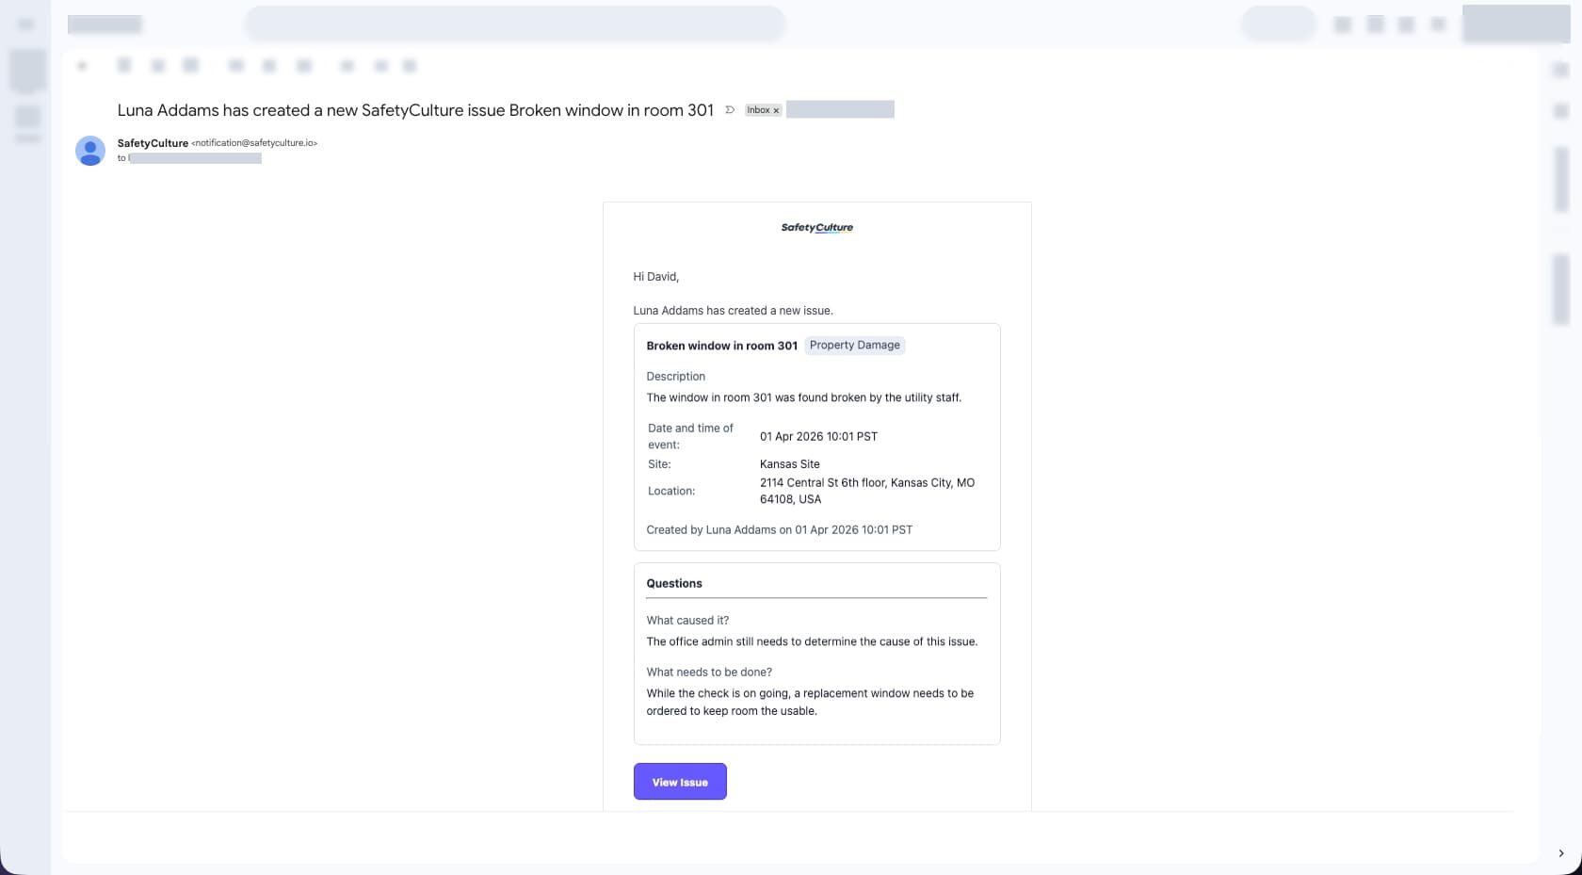Open Calendar in the right side panel
This screenshot has width=1582, height=875.
click(1559, 71)
